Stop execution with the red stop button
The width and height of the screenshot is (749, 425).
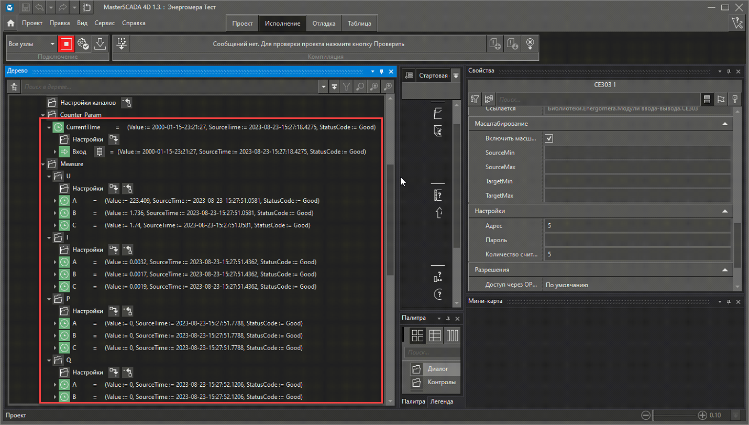click(65, 43)
